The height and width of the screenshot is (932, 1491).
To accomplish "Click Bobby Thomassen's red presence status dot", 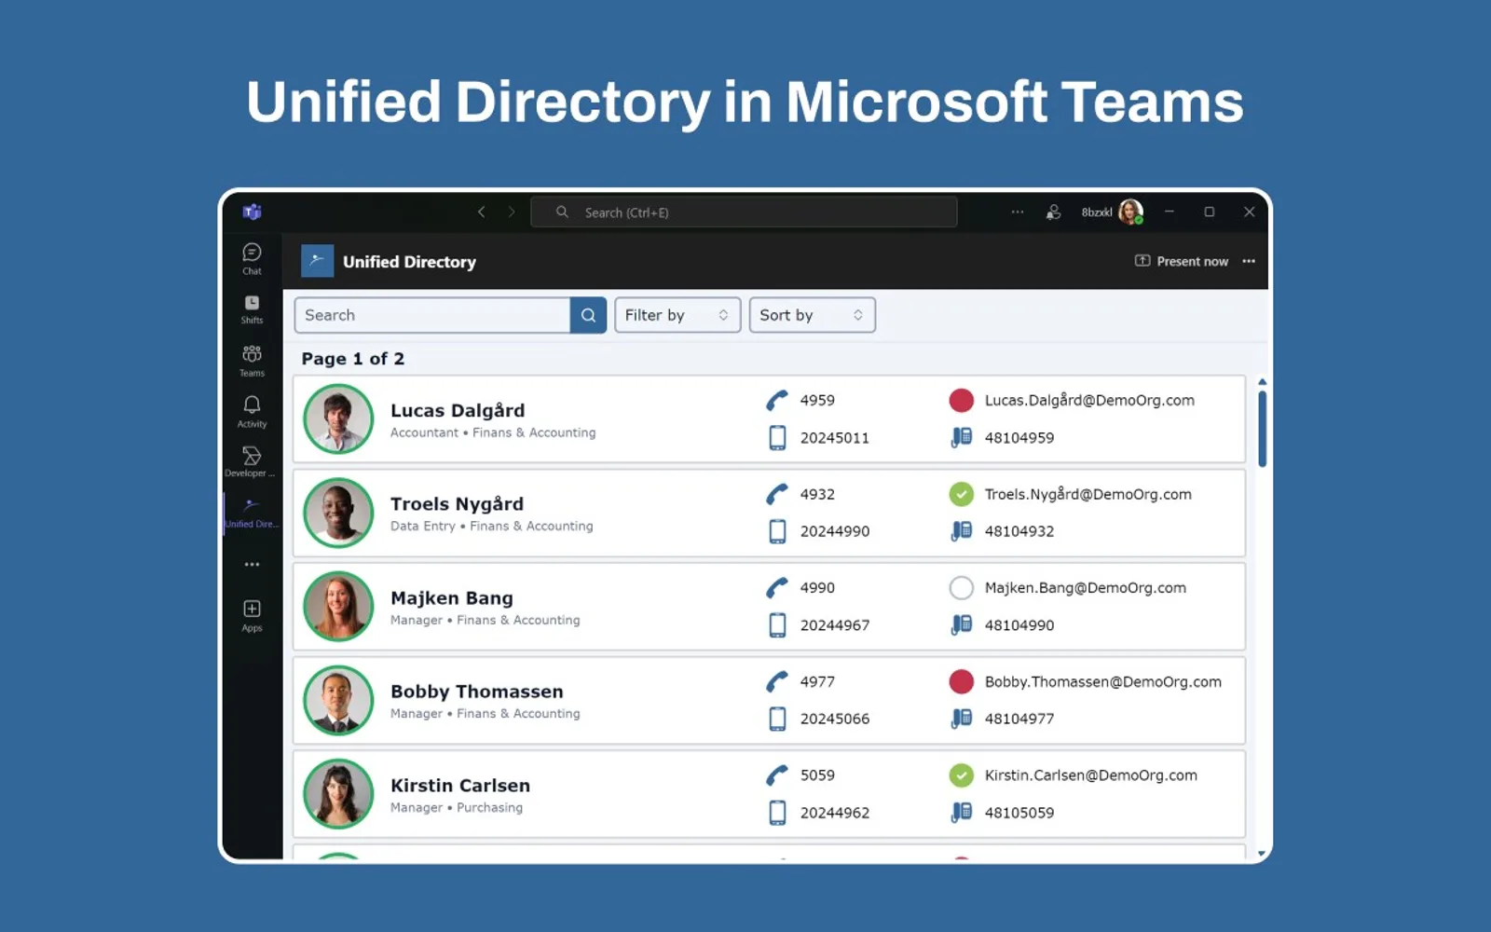I will [961, 682].
